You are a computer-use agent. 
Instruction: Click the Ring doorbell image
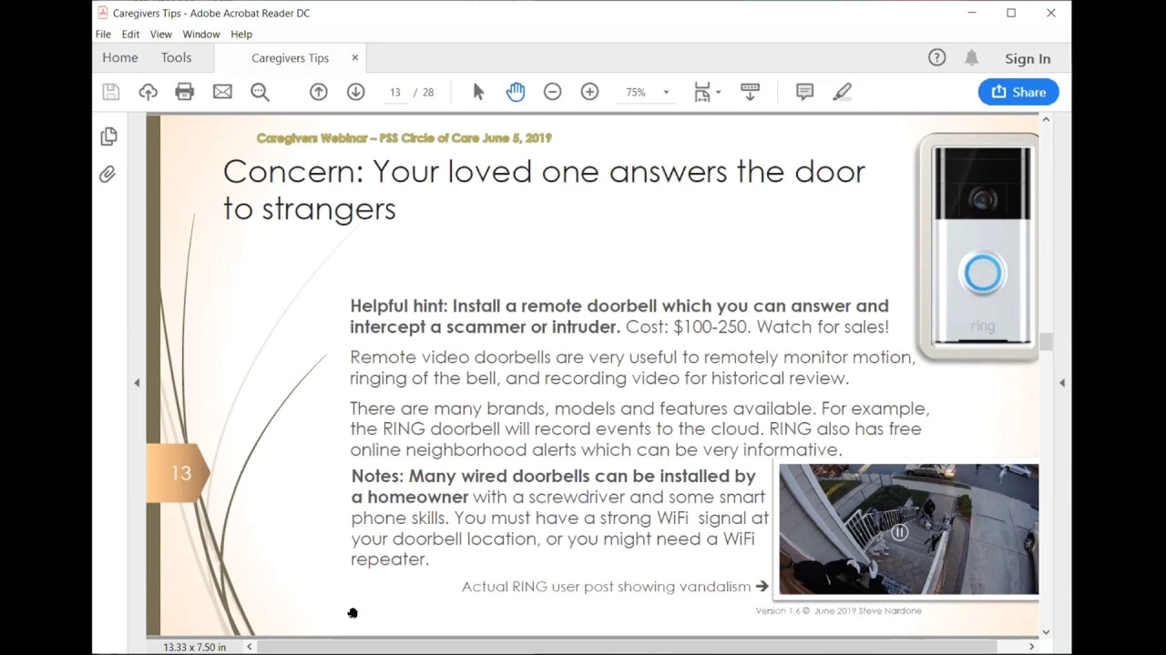(x=979, y=247)
